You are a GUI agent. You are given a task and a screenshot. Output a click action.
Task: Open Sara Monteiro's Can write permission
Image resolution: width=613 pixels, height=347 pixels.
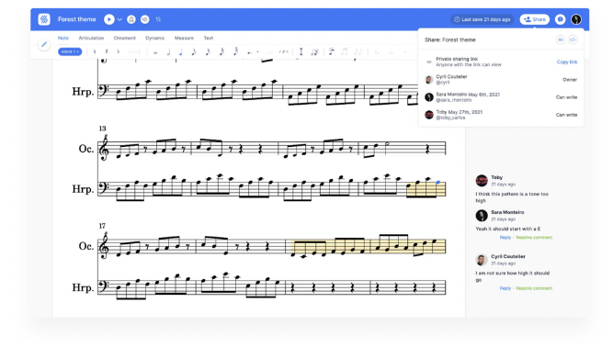566,97
